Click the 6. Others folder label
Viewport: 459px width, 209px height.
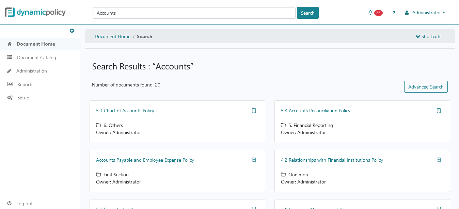point(113,125)
